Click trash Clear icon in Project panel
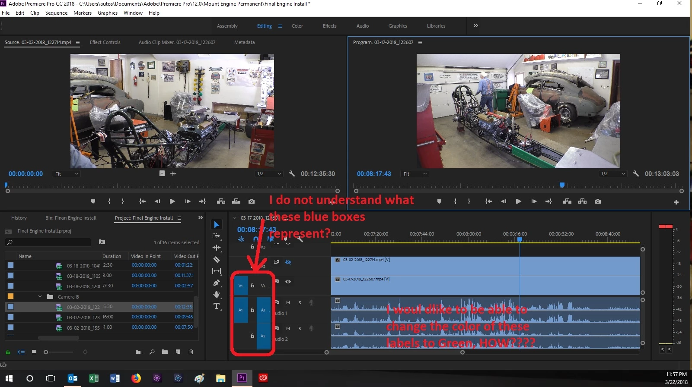 coord(191,352)
